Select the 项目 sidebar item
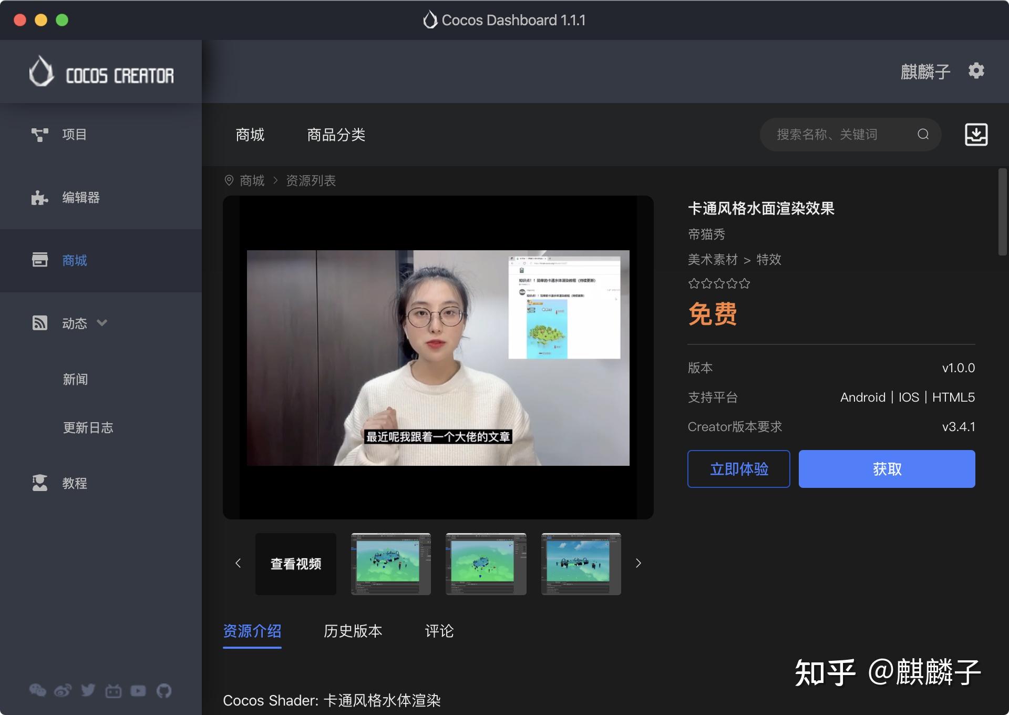Viewport: 1009px width, 715px height. click(x=75, y=134)
